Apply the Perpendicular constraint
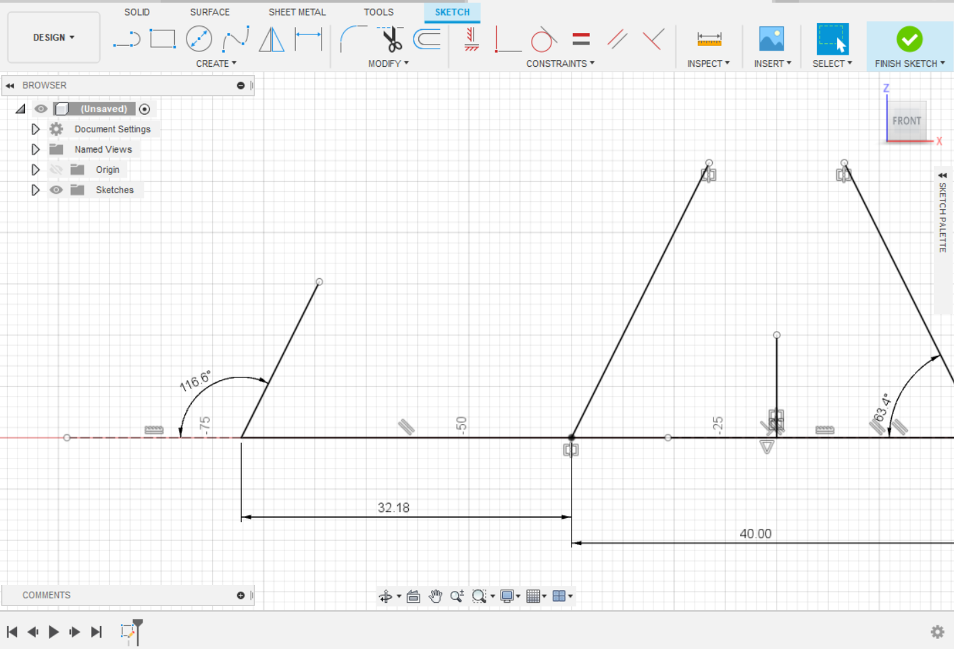The image size is (954, 649). coord(653,38)
